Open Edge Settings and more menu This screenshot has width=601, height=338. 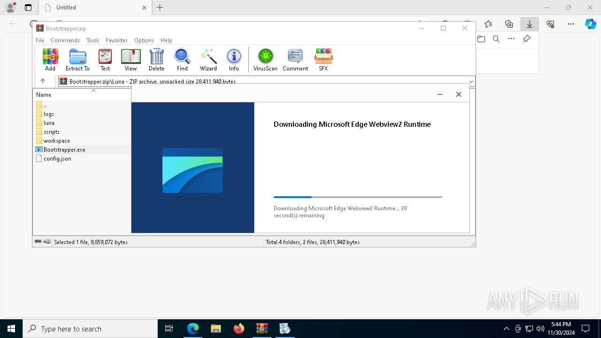click(x=571, y=24)
